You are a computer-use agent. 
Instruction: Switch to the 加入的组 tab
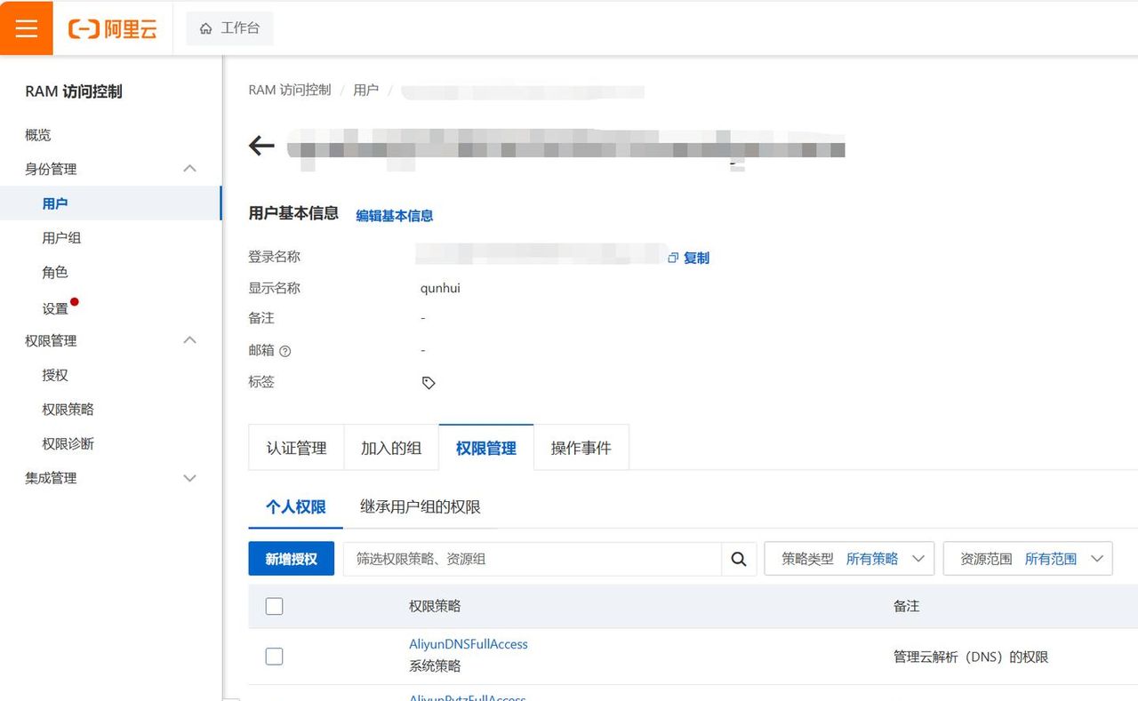tap(391, 448)
